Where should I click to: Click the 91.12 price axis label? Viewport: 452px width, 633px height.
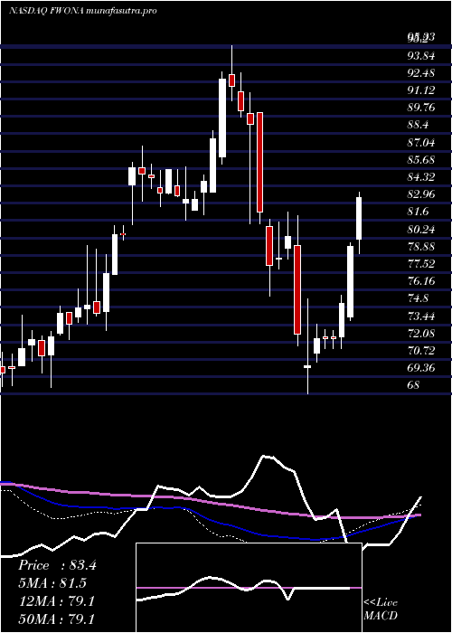click(x=421, y=90)
